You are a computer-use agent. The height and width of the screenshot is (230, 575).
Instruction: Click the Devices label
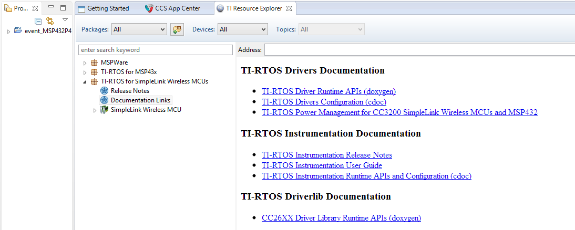pos(203,29)
